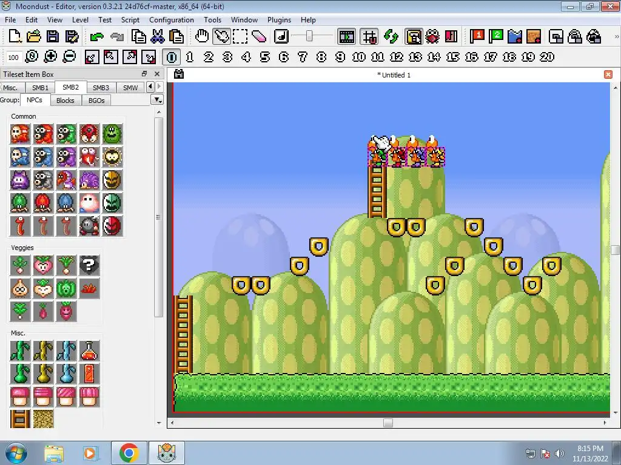Switch to section 0
The height and width of the screenshot is (465, 621).
click(171, 57)
